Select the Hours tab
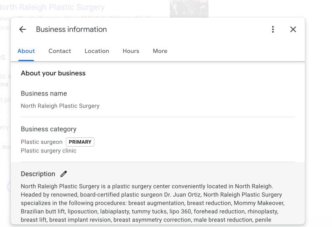Screen dimensions: 332x227 tap(131, 51)
